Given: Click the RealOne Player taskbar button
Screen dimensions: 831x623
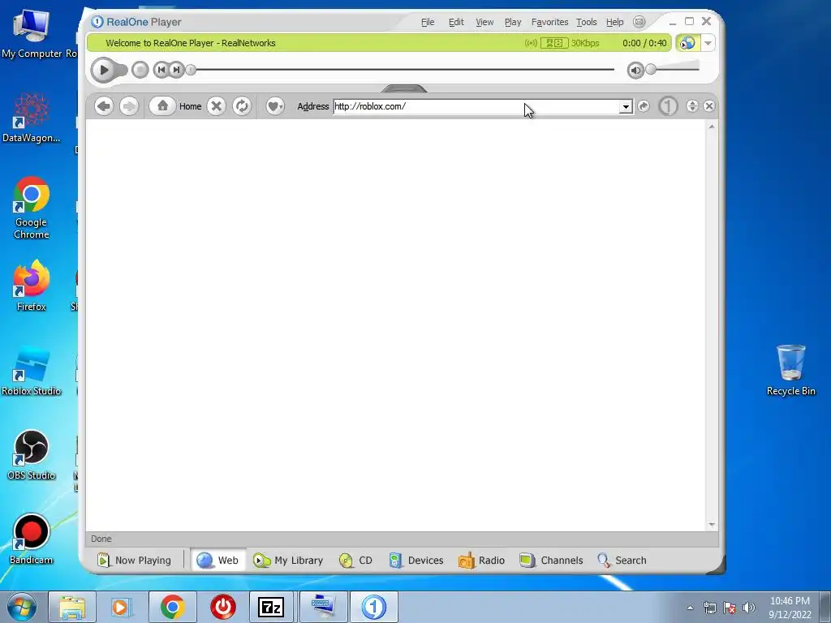Looking at the screenshot, I should [x=373, y=607].
